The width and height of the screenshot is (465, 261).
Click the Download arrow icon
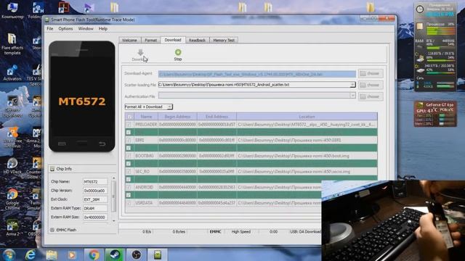coord(140,53)
